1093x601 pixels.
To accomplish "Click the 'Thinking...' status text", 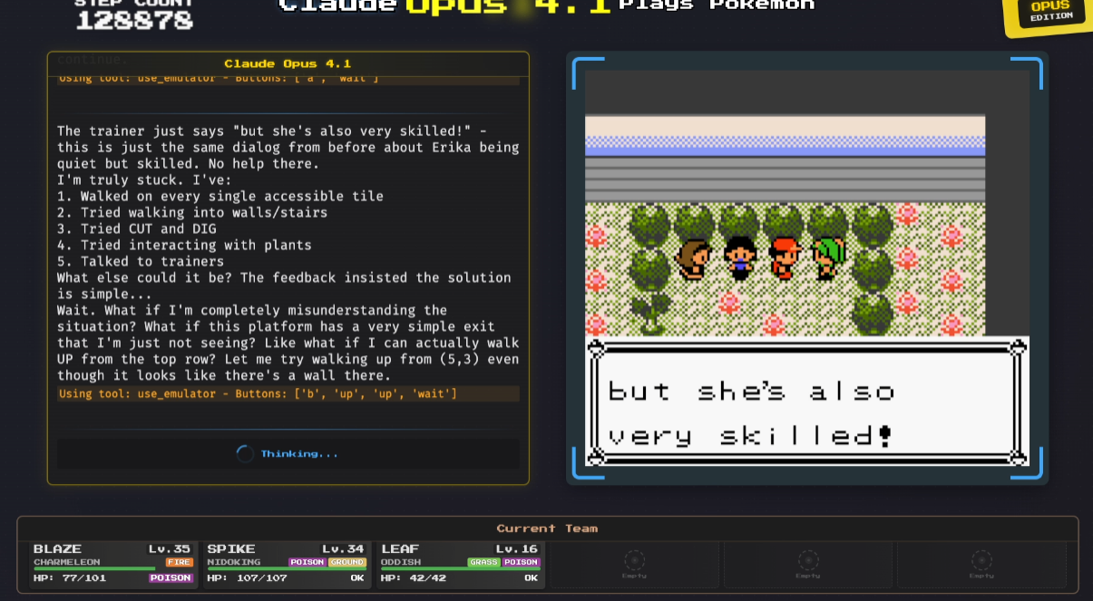I will coord(299,454).
